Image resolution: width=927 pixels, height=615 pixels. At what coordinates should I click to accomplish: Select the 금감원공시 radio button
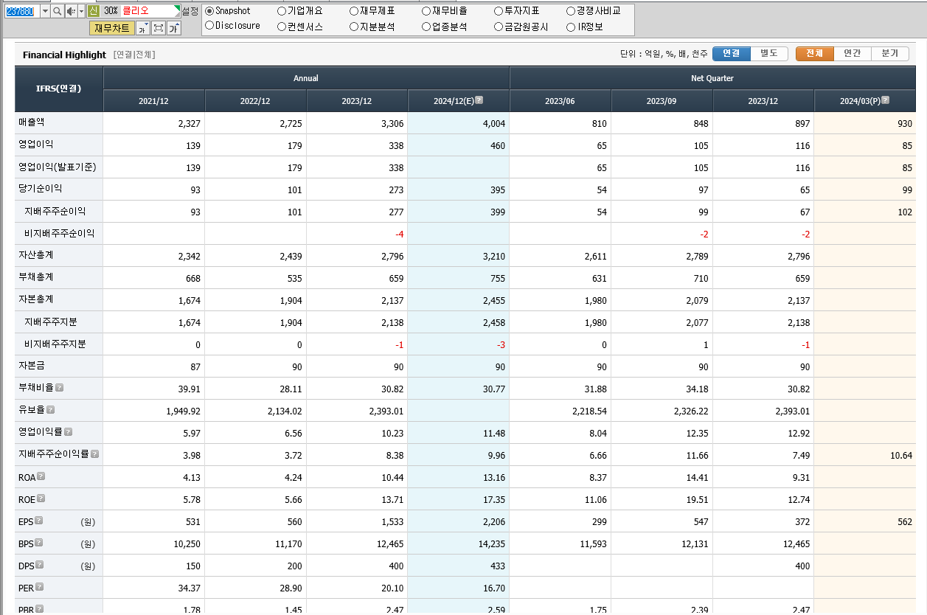click(x=499, y=27)
